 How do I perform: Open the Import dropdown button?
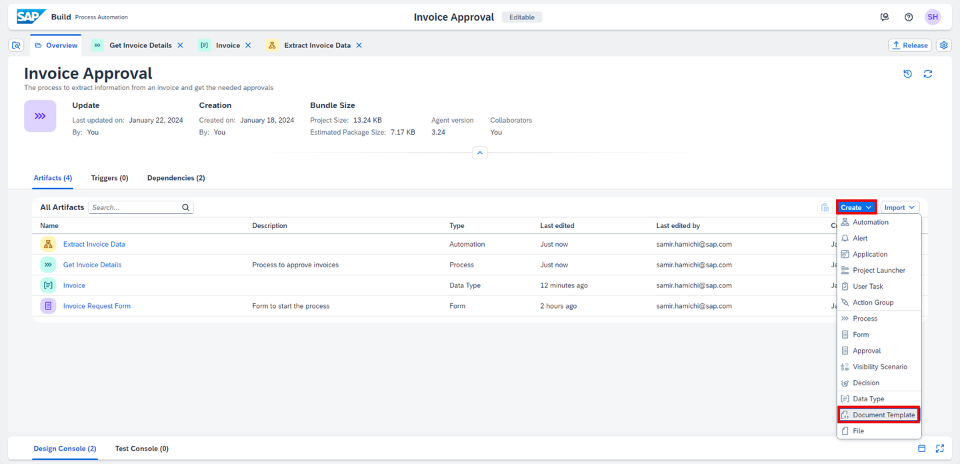point(900,207)
